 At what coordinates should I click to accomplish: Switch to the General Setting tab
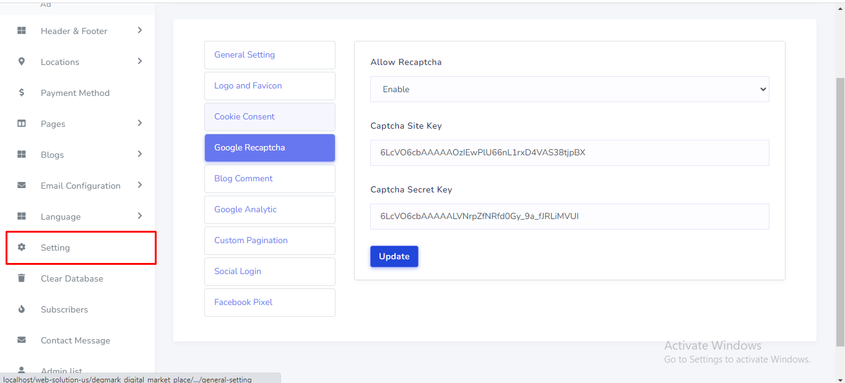[x=269, y=55]
